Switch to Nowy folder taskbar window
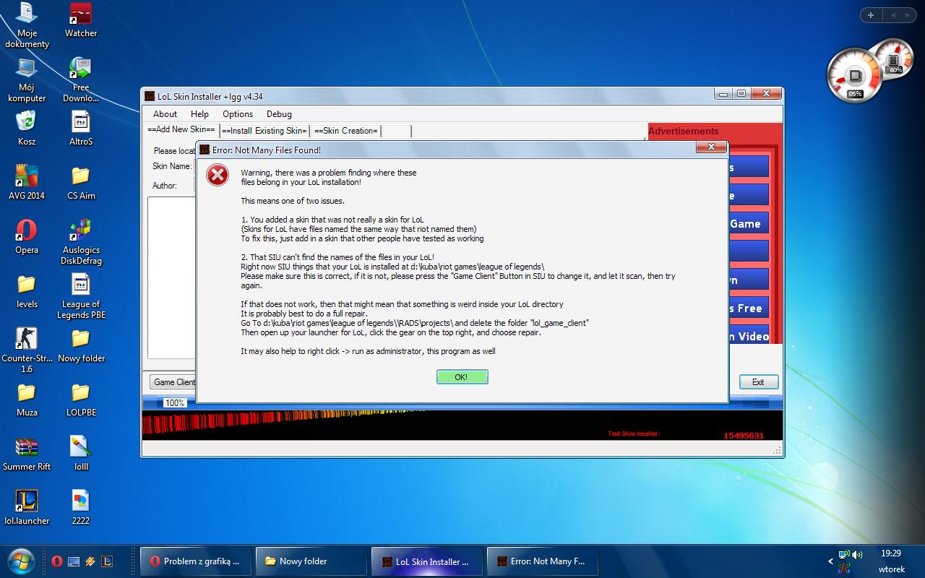This screenshot has height=578, width=925. coord(313,561)
